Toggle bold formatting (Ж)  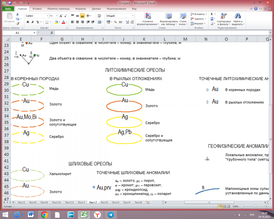[x=28, y=22]
